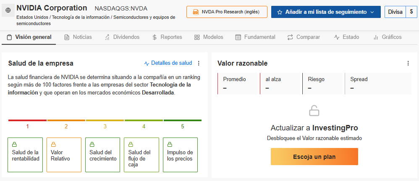Click the lock icon on Salud de la rentabilidad
This screenshot has height=181, width=419.
point(14,144)
